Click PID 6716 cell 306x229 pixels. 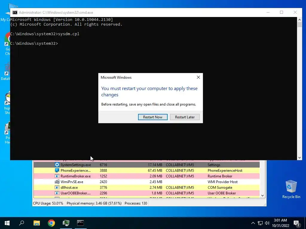103,165
